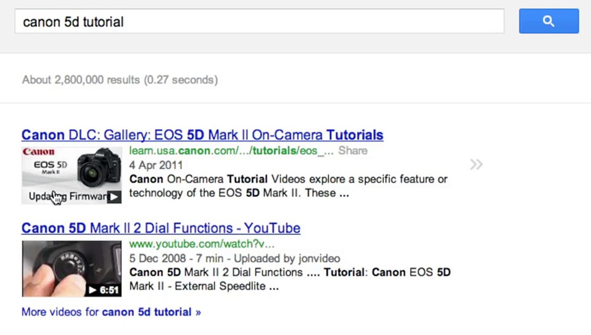Viewport: 591px width, 335px height.
Task: Click the Updating Firmware caption on thumbnail
Action: tap(70, 196)
